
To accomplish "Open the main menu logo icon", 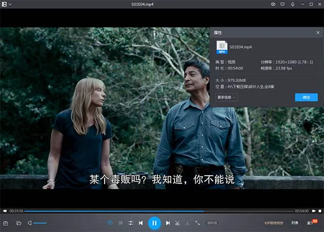I will 4,4.
